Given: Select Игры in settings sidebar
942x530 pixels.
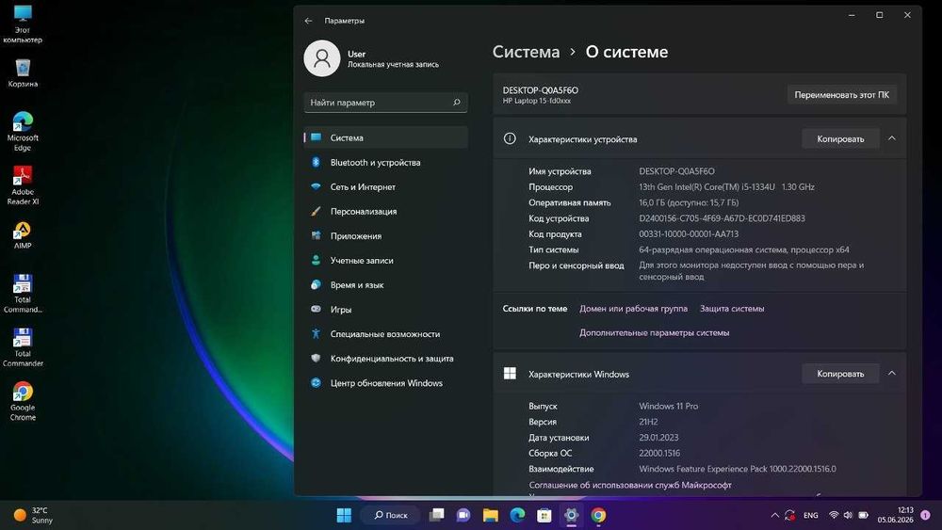Looking at the screenshot, I should [x=385, y=309].
